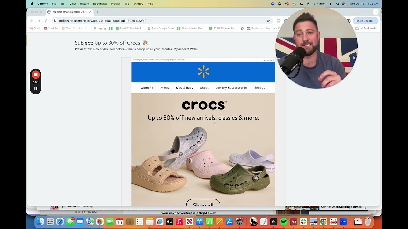Expand the tab search dropdown arrow
This screenshot has width=408, height=229.
pos(375,12)
